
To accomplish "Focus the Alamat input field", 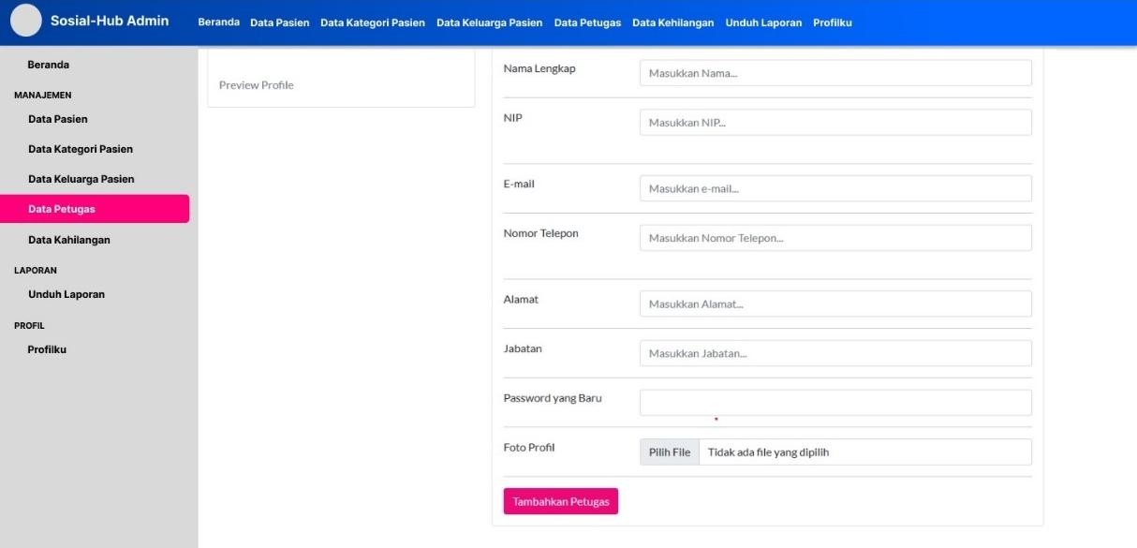I will pyautogui.click(x=834, y=304).
